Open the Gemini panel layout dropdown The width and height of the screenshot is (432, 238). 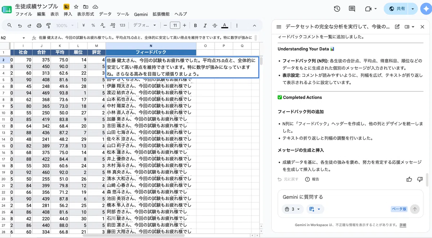click(410, 27)
